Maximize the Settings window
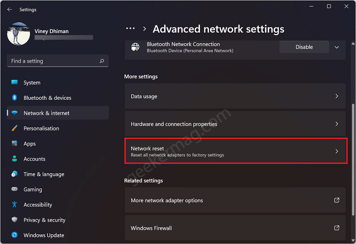 pyautogui.click(x=329, y=6)
